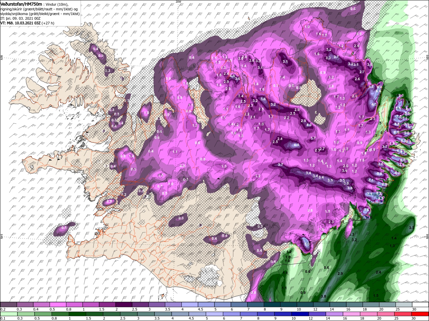Image resolution: width=429 pixels, height=321 pixels.
Task: Click the 10–12 deep blue rain legend swatch
Action: [x=301, y=314]
